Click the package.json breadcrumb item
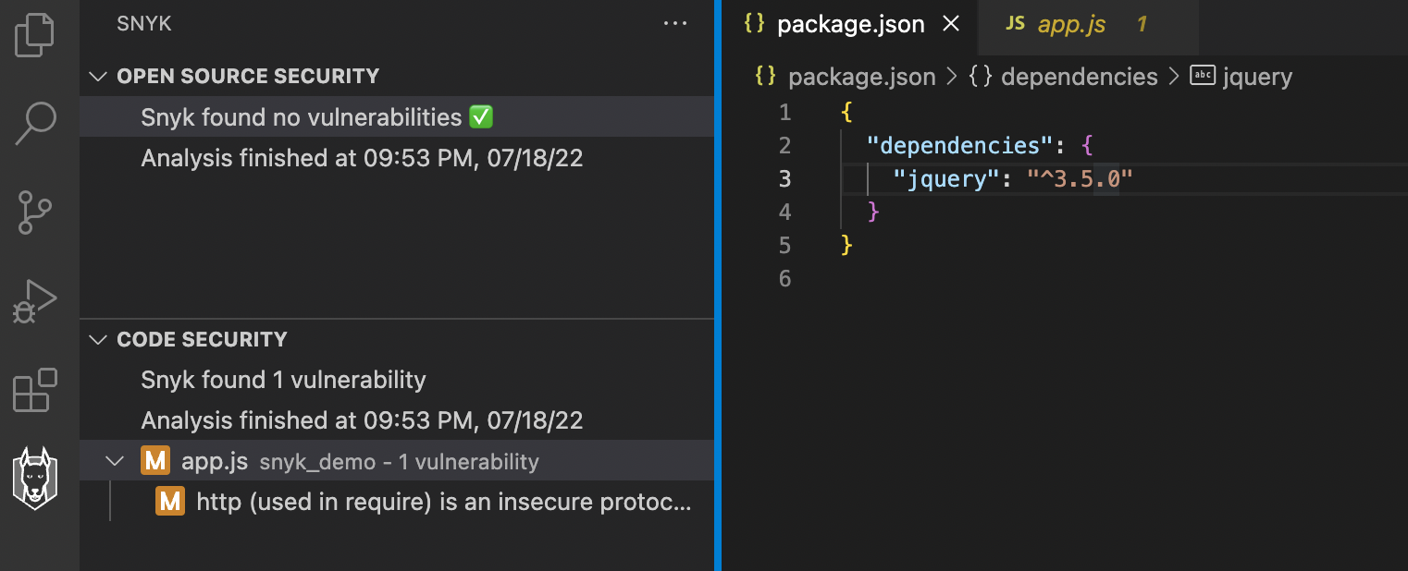This screenshot has height=571, width=1408. (x=861, y=77)
